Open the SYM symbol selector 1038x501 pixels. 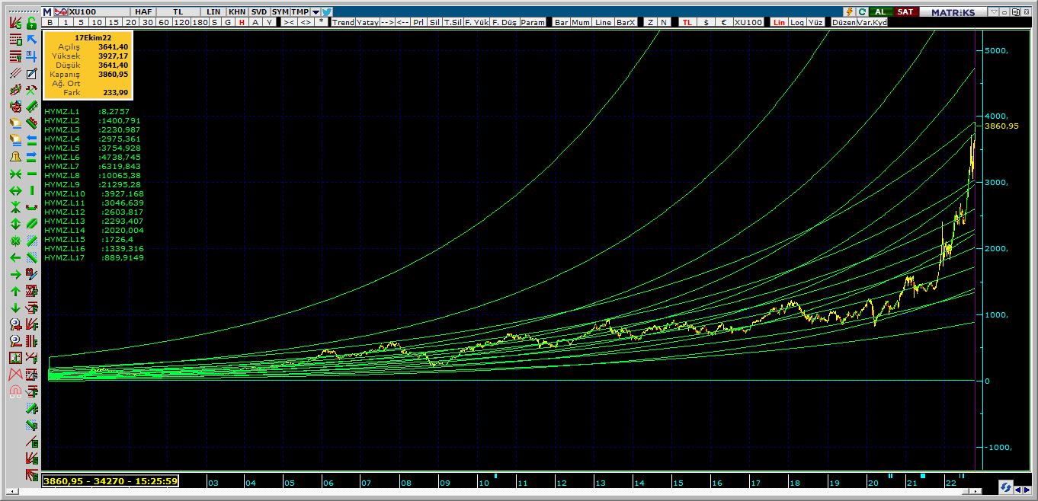(x=280, y=12)
